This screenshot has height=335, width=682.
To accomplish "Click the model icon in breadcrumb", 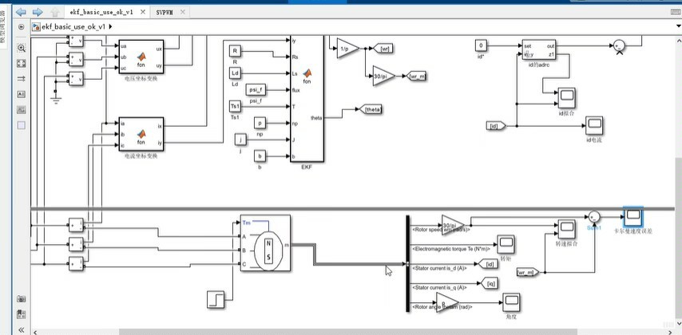I will 37,27.
